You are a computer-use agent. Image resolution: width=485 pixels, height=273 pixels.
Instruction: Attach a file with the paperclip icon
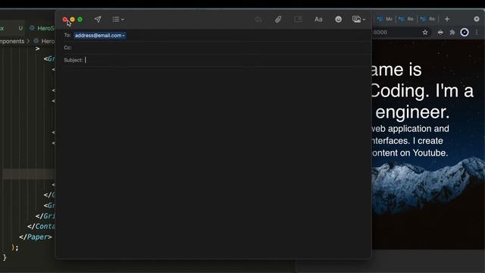point(278,20)
